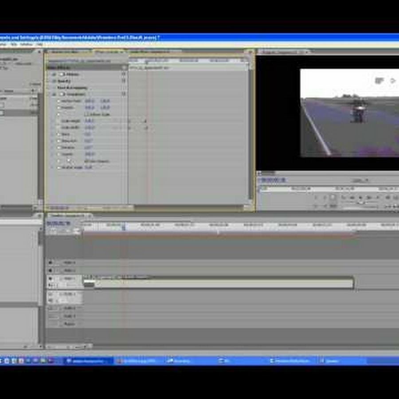Click the timeline playhead marker on ruler
The height and width of the screenshot is (399, 399).
click(x=124, y=227)
